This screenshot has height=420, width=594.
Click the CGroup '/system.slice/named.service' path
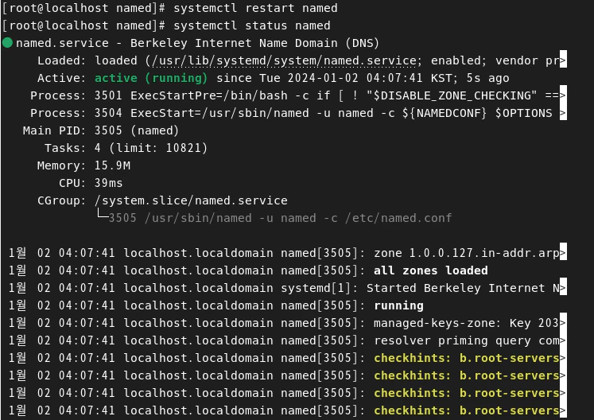point(191,200)
